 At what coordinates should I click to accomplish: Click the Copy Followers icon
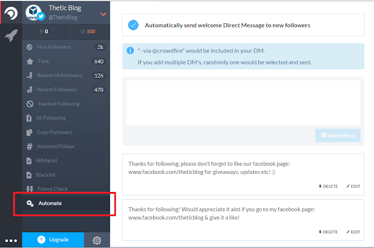(x=29, y=132)
